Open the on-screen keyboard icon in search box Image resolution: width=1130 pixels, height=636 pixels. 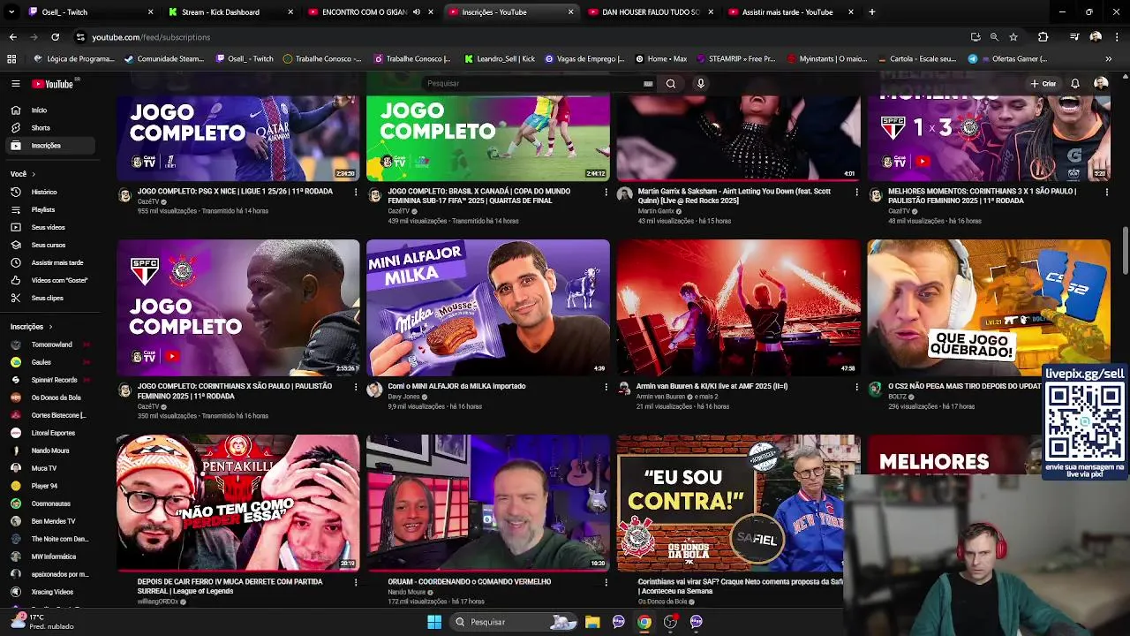648,84
